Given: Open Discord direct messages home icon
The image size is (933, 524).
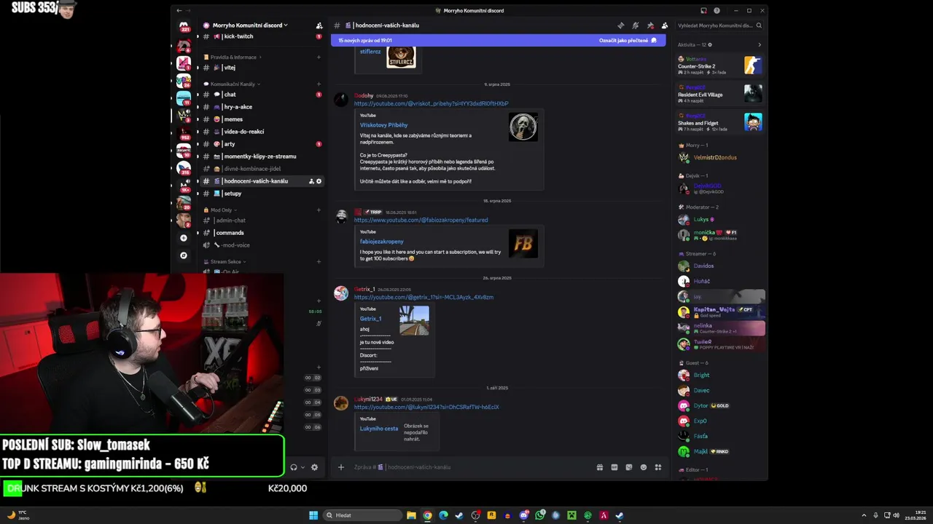Looking at the screenshot, I should tap(184, 26).
